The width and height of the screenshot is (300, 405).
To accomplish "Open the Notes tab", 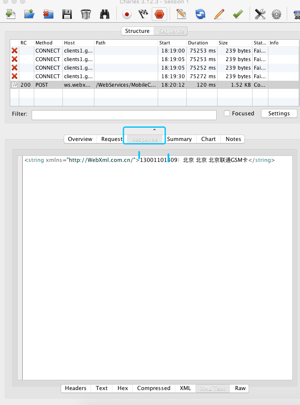I will (x=233, y=139).
